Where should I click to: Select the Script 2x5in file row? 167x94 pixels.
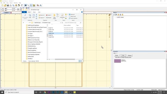65,33
